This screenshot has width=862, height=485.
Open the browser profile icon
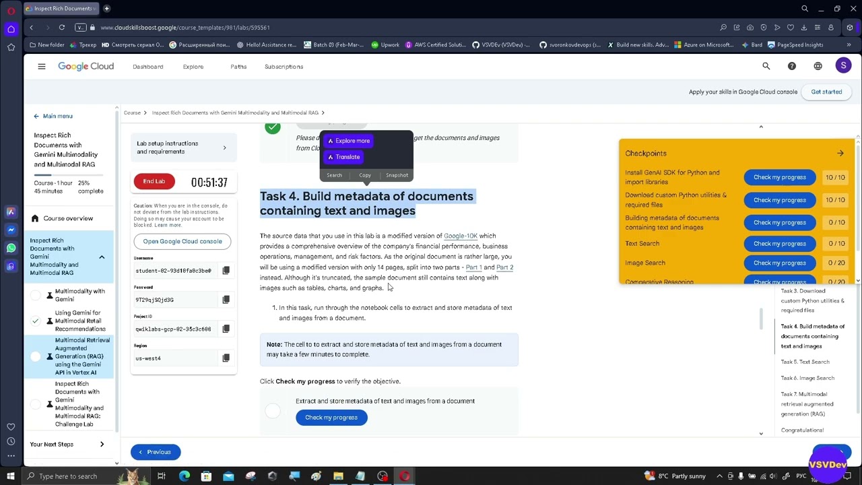point(831,28)
